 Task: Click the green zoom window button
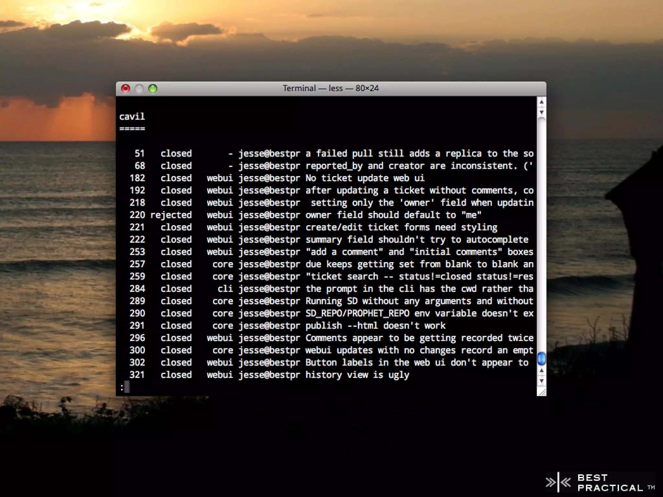click(153, 89)
